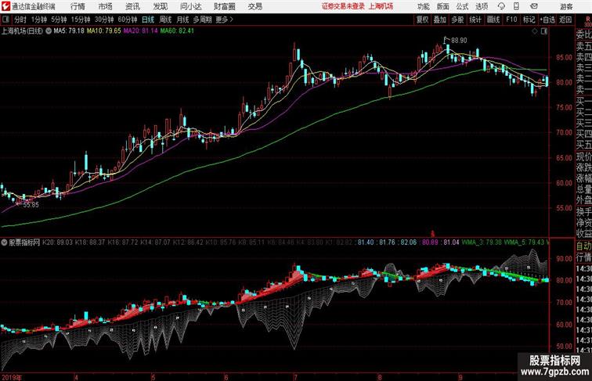Click the 上海机场(日线) chart title
The width and height of the screenshot is (592, 381).
coord(22,31)
